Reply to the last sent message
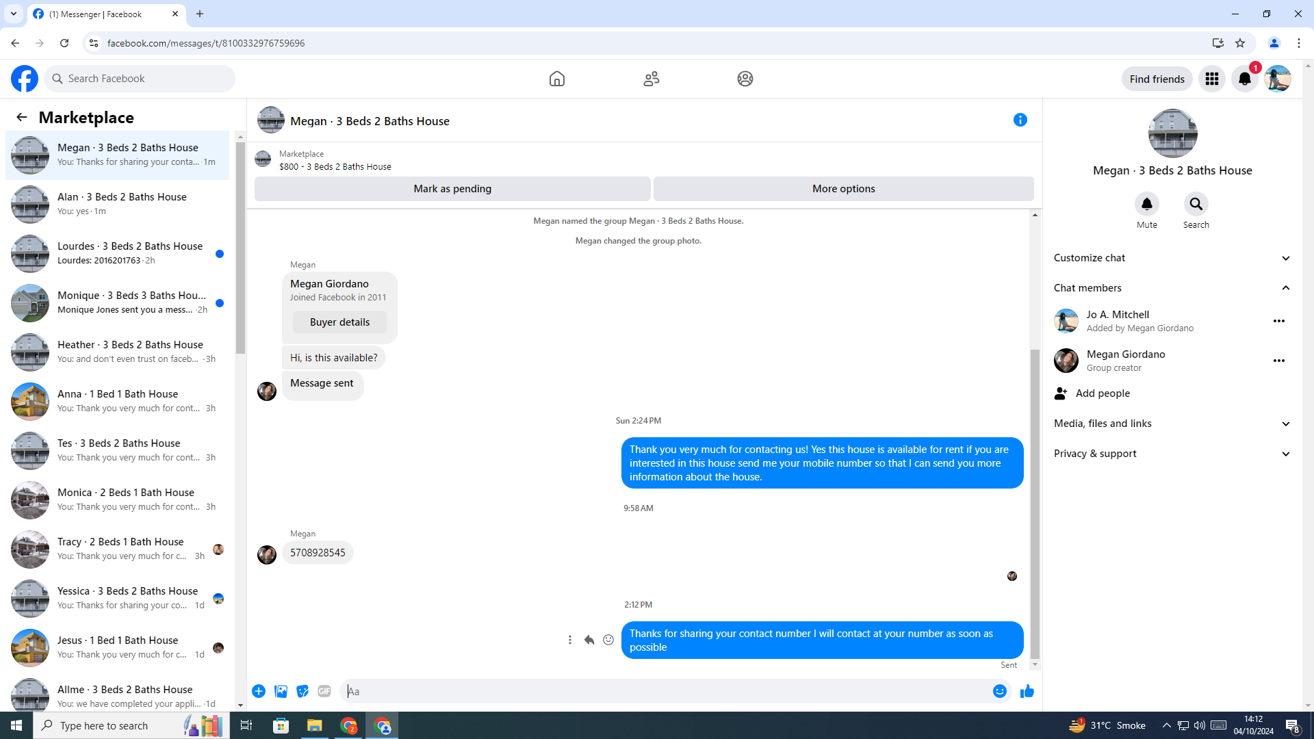 [x=589, y=640]
